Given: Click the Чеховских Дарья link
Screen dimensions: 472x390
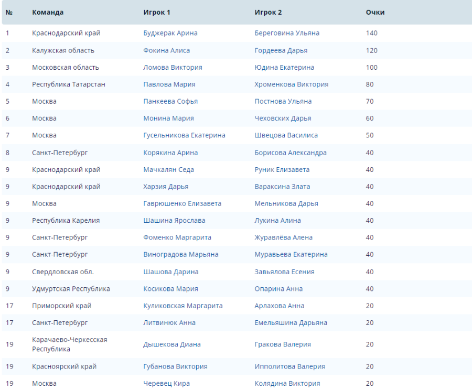Looking at the screenshot, I should coord(283,118).
